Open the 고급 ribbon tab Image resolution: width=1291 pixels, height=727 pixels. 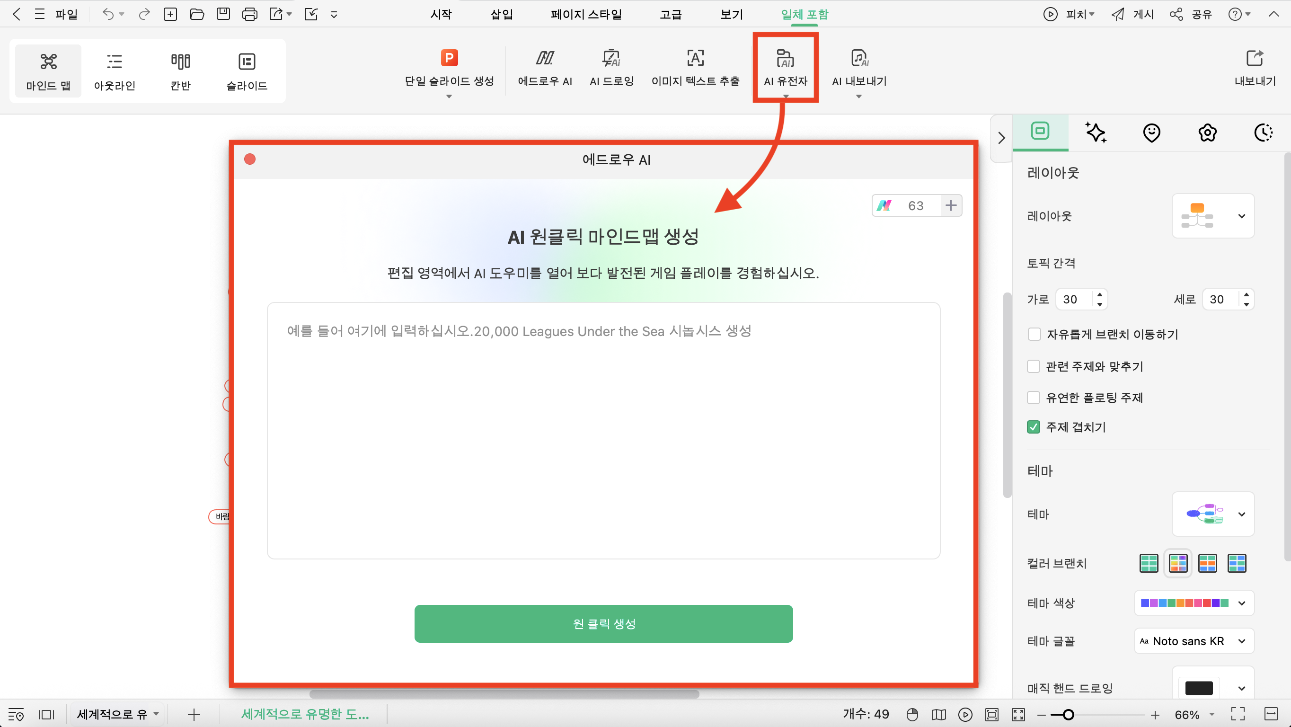(671, 14)
